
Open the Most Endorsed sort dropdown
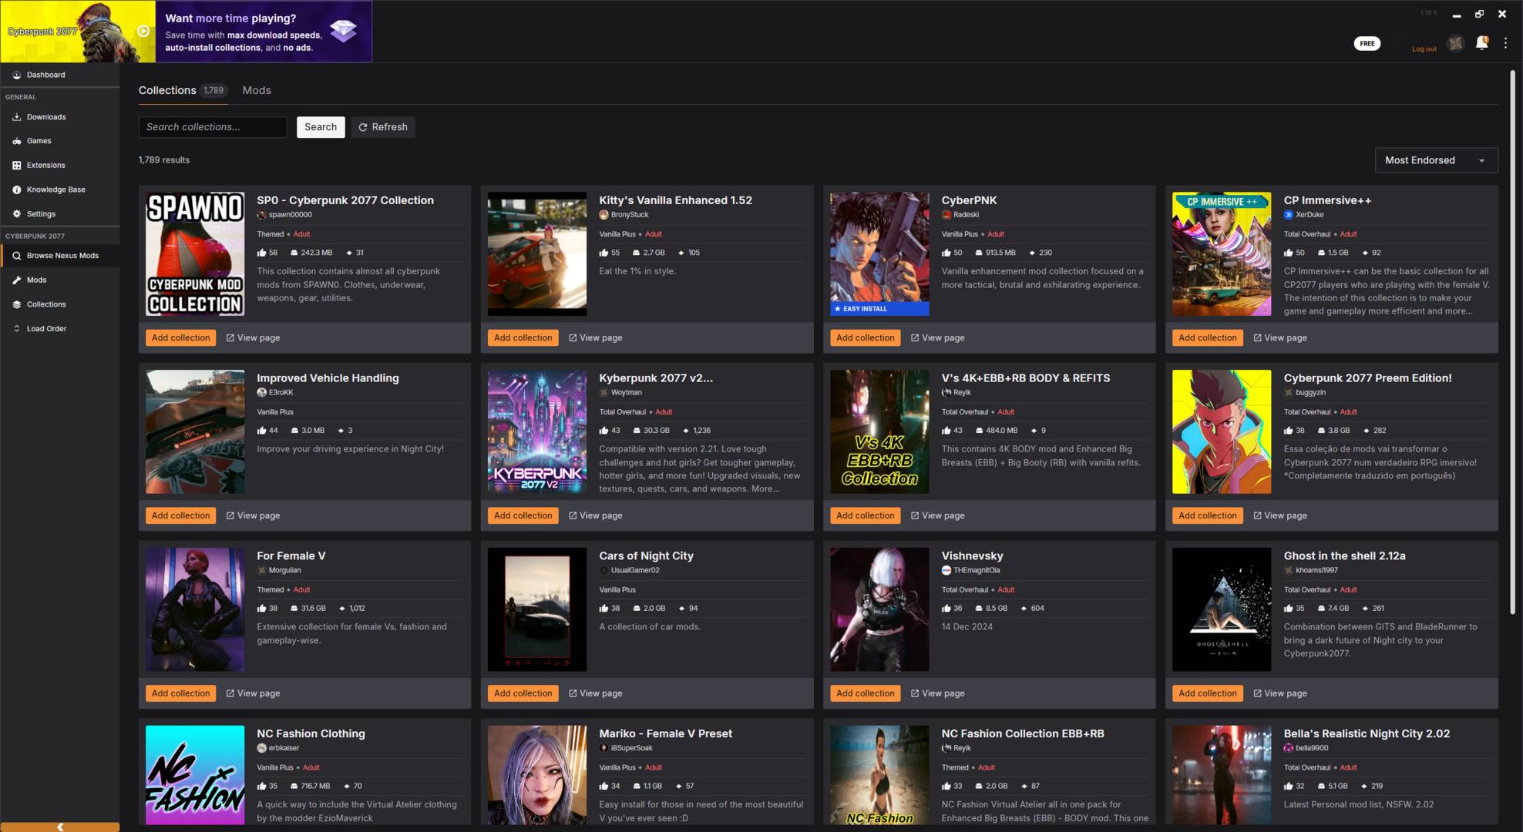[1435, 160]
